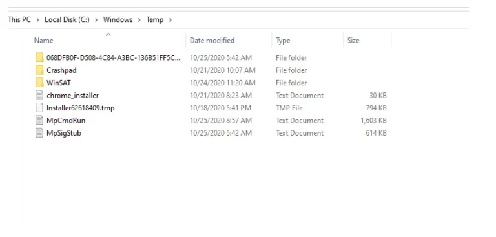This screenshot has height=237, width=496.
Task: Expand the chevron after Temp breadcrumb
Action: pos(170,20)
